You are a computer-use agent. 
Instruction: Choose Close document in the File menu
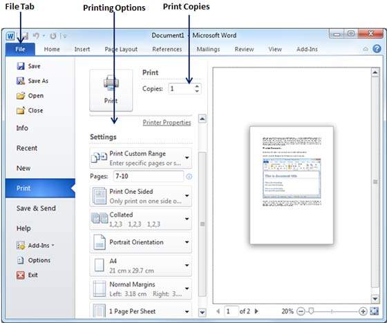[30, 110]
